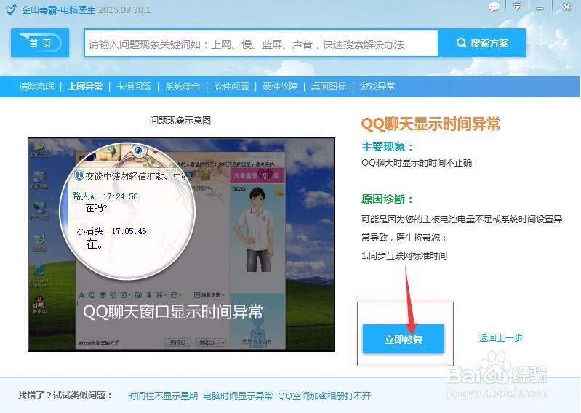Open the title bar dropdown menu icon
The height and width of the screenshot is (413, 581).
tap(517, 7)
